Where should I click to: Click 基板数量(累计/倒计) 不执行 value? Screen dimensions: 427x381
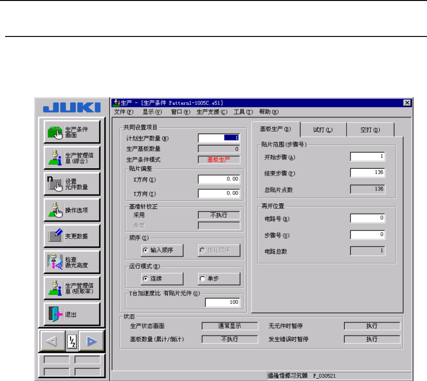tap(230, 339)
